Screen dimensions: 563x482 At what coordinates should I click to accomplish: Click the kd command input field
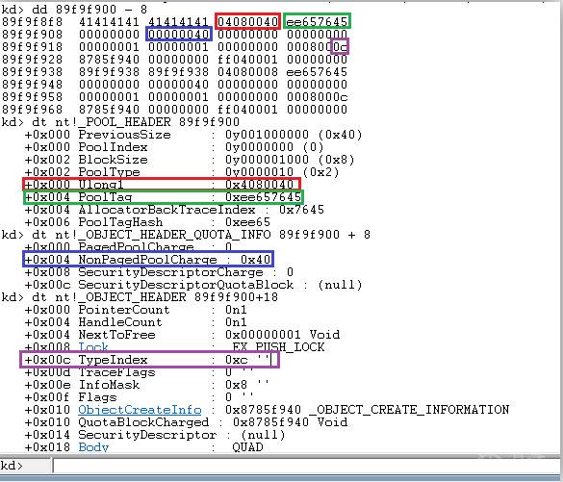(306, 466)
